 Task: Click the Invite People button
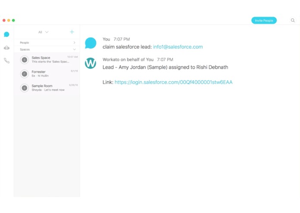point(264,20)
